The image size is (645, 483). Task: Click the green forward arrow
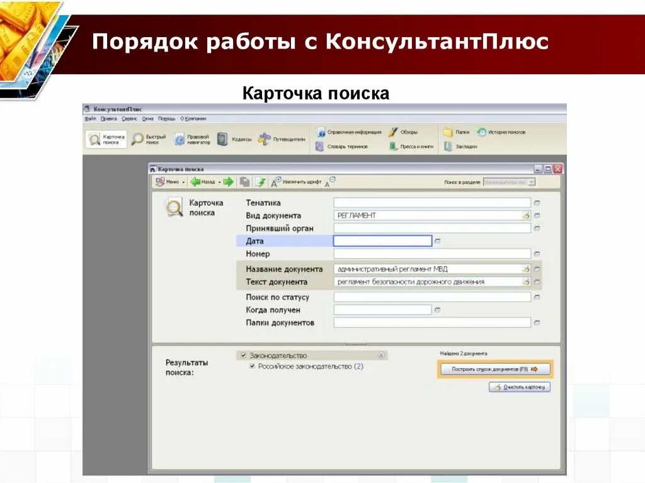[228, 182]
